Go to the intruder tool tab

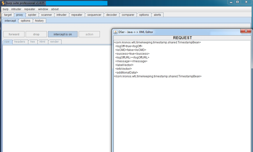pyautogui.click(x=61, y=15)
